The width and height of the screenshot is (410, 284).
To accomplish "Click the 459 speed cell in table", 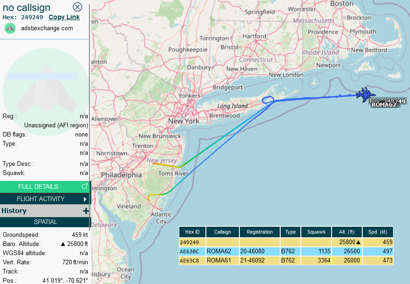I will (377, 242).
